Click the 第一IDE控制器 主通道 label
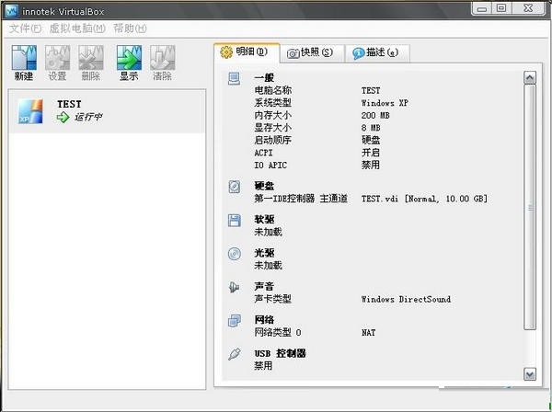 click(301, 199)
